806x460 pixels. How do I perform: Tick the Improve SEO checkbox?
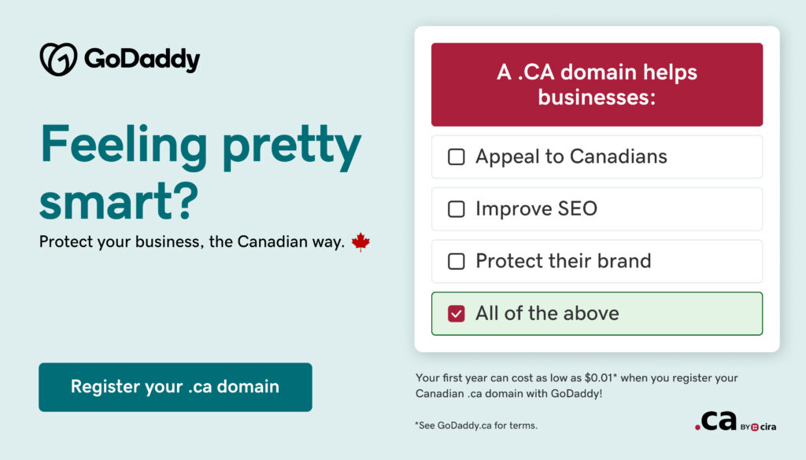click(x=457, y=209)
